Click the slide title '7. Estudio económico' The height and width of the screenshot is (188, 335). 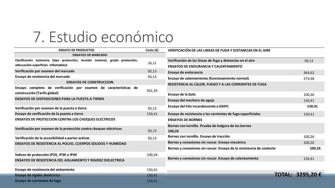click(103, 37)
